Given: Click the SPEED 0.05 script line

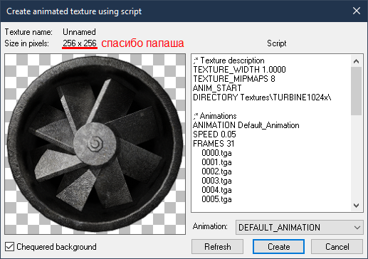Looking at the screenshot, I should (x=214, y=134).
